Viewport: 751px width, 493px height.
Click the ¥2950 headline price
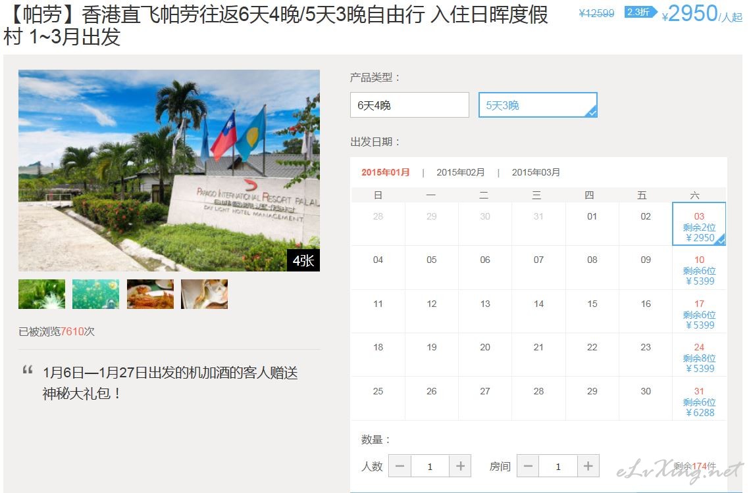tap(702, 14)
